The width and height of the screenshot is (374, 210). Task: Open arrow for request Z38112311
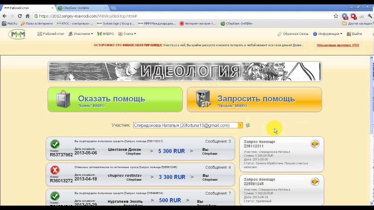pyautogui.click(x=315, y=144)
